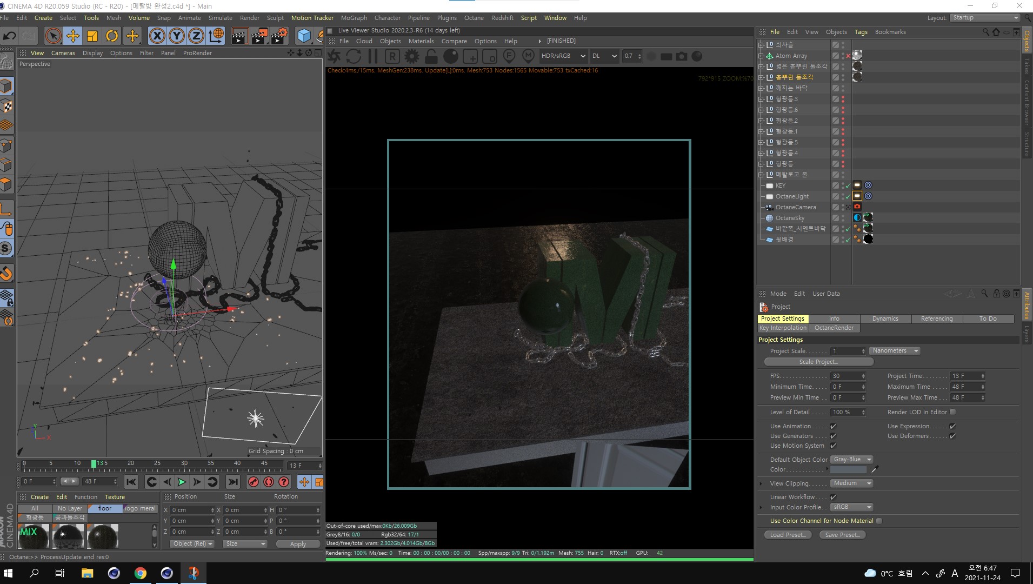The width and height of the screenshot is (1033, 584).
Task: Click Load Preset button
Action: [788, 535]
